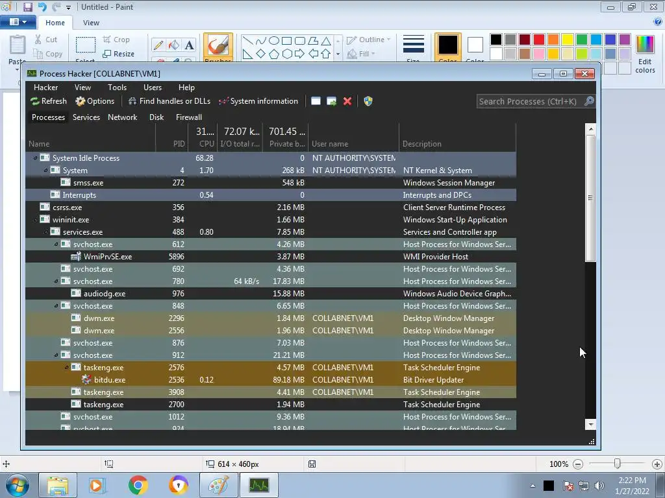This screenshot has height=498, width=665.
Task: Open Process Hacker Options
Action: [x=95, y=101]
